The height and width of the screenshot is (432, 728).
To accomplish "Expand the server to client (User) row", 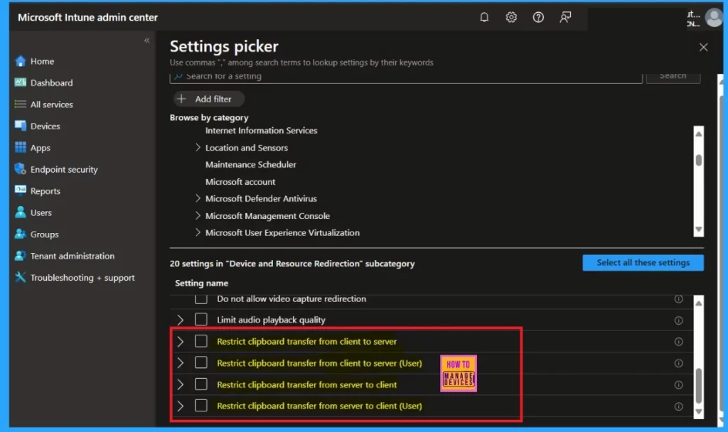I will [180, 406].
